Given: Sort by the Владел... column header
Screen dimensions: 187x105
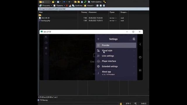Looking at the screenshot, I should tap(124, 12).
